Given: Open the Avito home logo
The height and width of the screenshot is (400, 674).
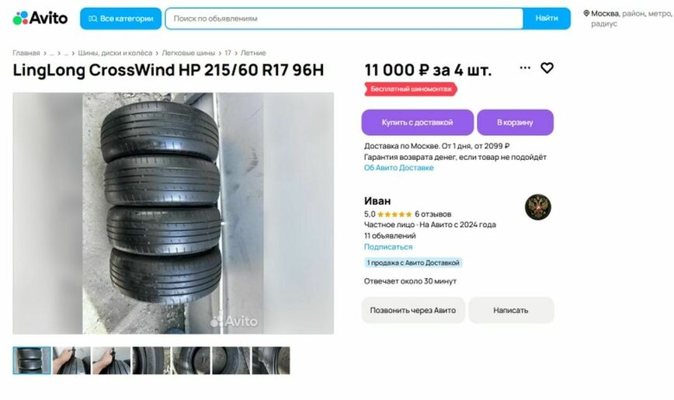Looking at the screenshot, I should (40, 18).
